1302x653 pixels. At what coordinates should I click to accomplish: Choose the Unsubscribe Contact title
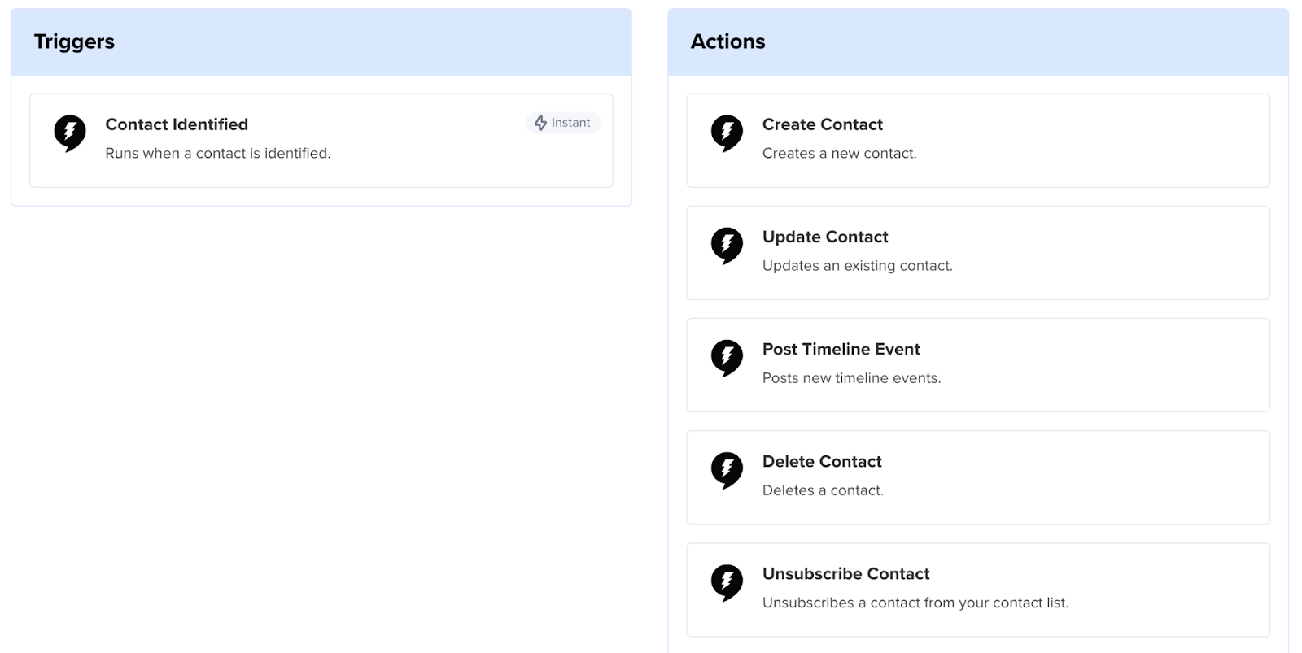(845, 573)
